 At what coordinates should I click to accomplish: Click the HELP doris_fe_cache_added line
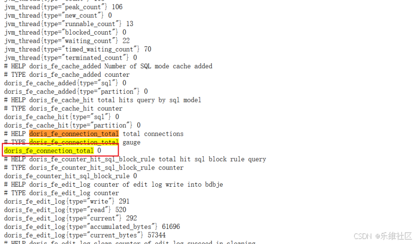(108, 66)
